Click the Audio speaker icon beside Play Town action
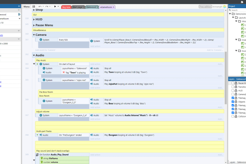 click(92, 72)
